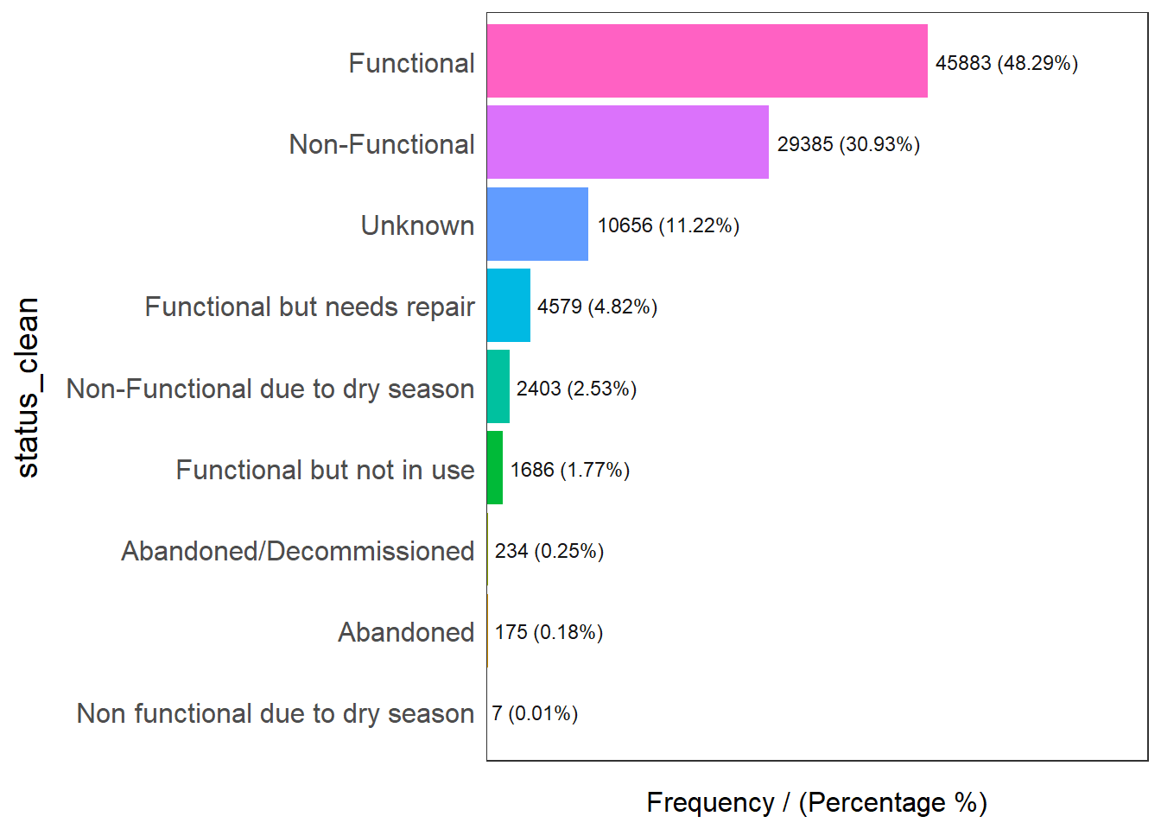Click the "Abandoned/Decommissioned" category label
The image size is (1161, 829).
[x=297, y=551]
